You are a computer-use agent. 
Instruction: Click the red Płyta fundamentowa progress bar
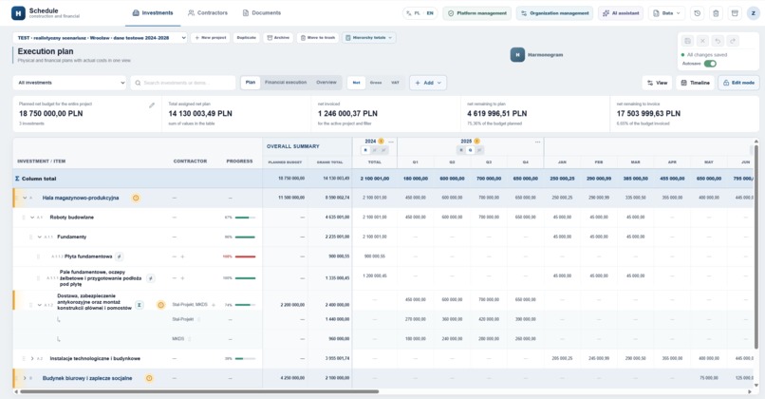[246, 256]
